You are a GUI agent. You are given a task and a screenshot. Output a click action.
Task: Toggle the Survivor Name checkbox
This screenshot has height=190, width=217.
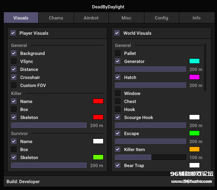point(14,142)
